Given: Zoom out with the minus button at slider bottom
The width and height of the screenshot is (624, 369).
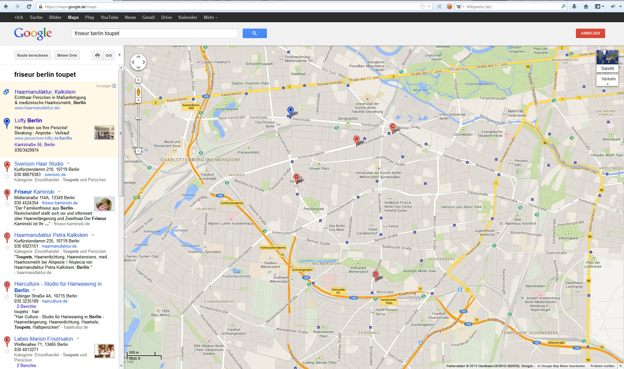Looking at the screenshot, I should pos(138,151).
